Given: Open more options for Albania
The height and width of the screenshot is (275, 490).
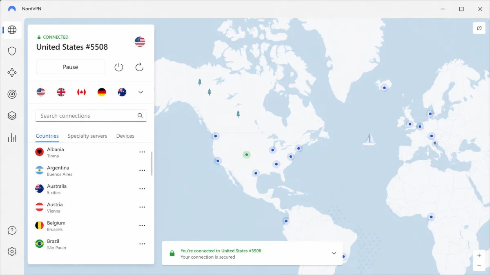Looking at the screenshot, I should pos(142,152).
